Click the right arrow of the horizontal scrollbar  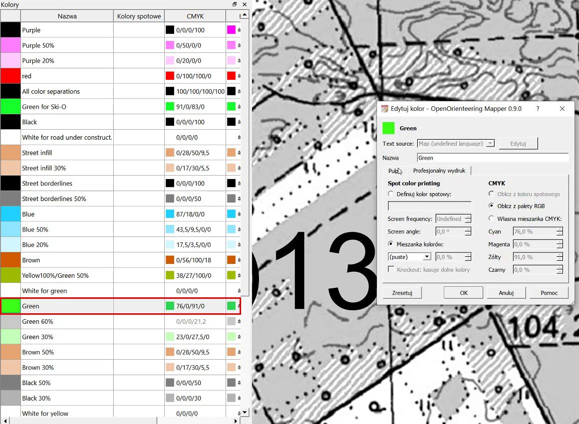(x=236, y=421)
